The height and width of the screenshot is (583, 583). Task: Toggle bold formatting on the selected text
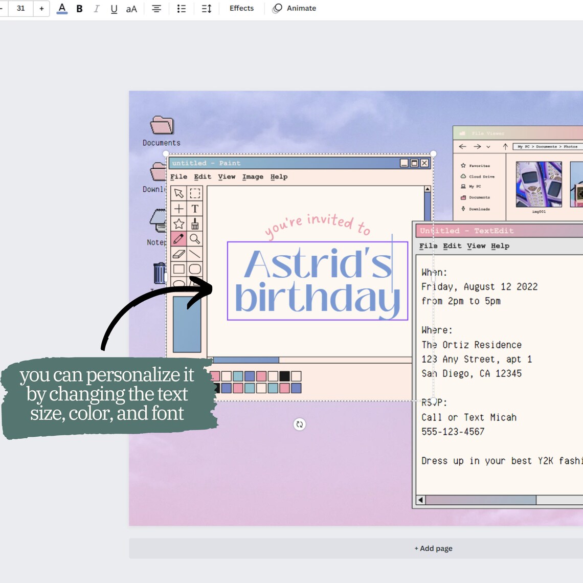(x=79, y=8)
